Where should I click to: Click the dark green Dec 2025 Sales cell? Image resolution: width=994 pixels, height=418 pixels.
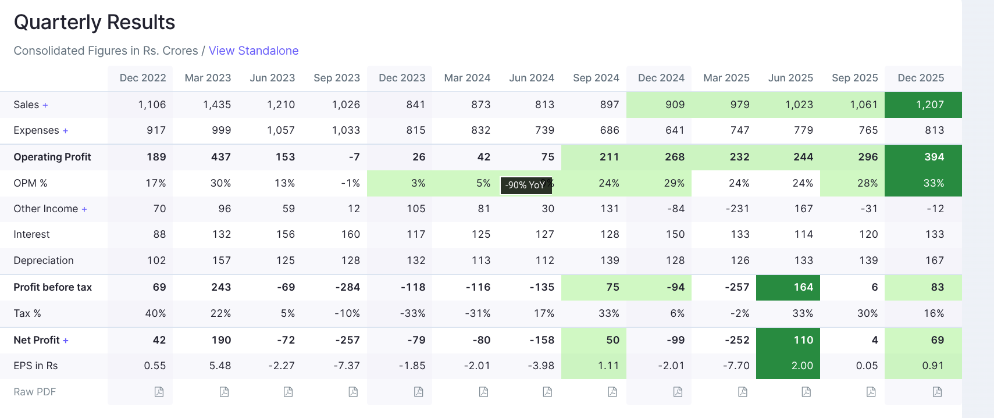coord(923,105)
